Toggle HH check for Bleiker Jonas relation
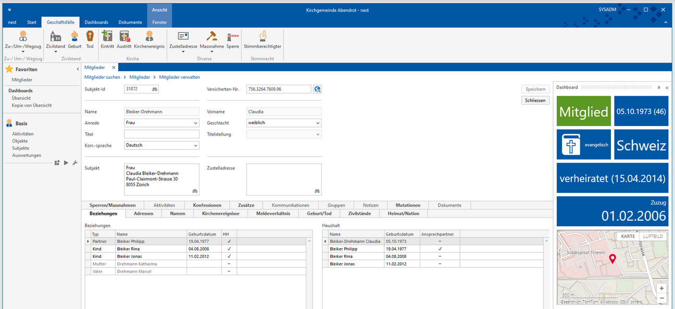The height and width of the screenshot is (309, 675). (x=229, y=256)
